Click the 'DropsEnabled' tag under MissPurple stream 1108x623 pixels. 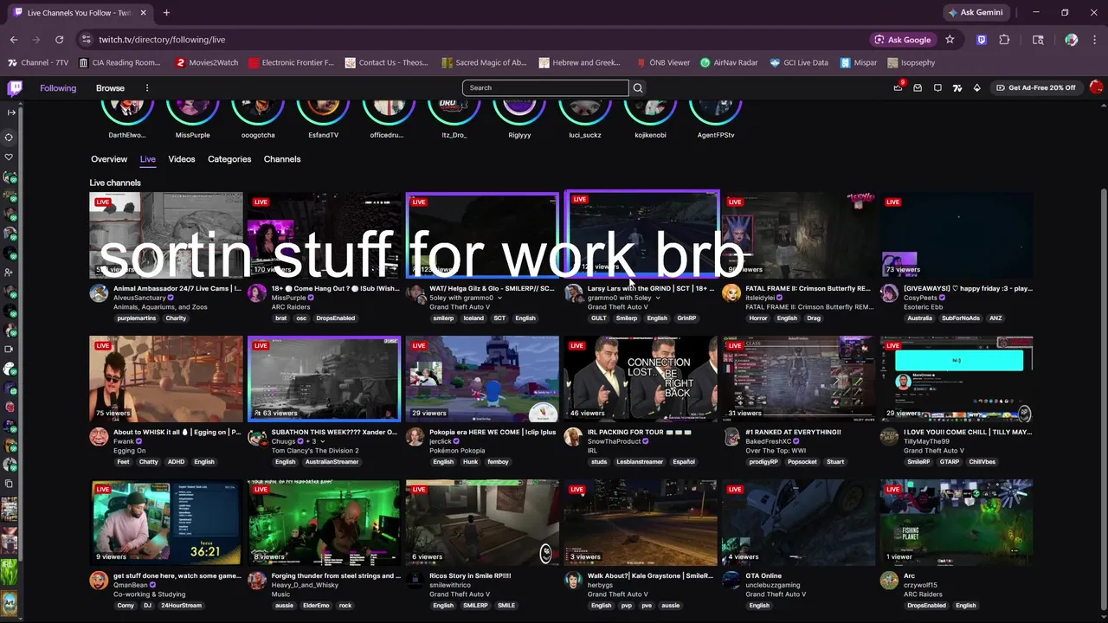(x=336, y=318)
